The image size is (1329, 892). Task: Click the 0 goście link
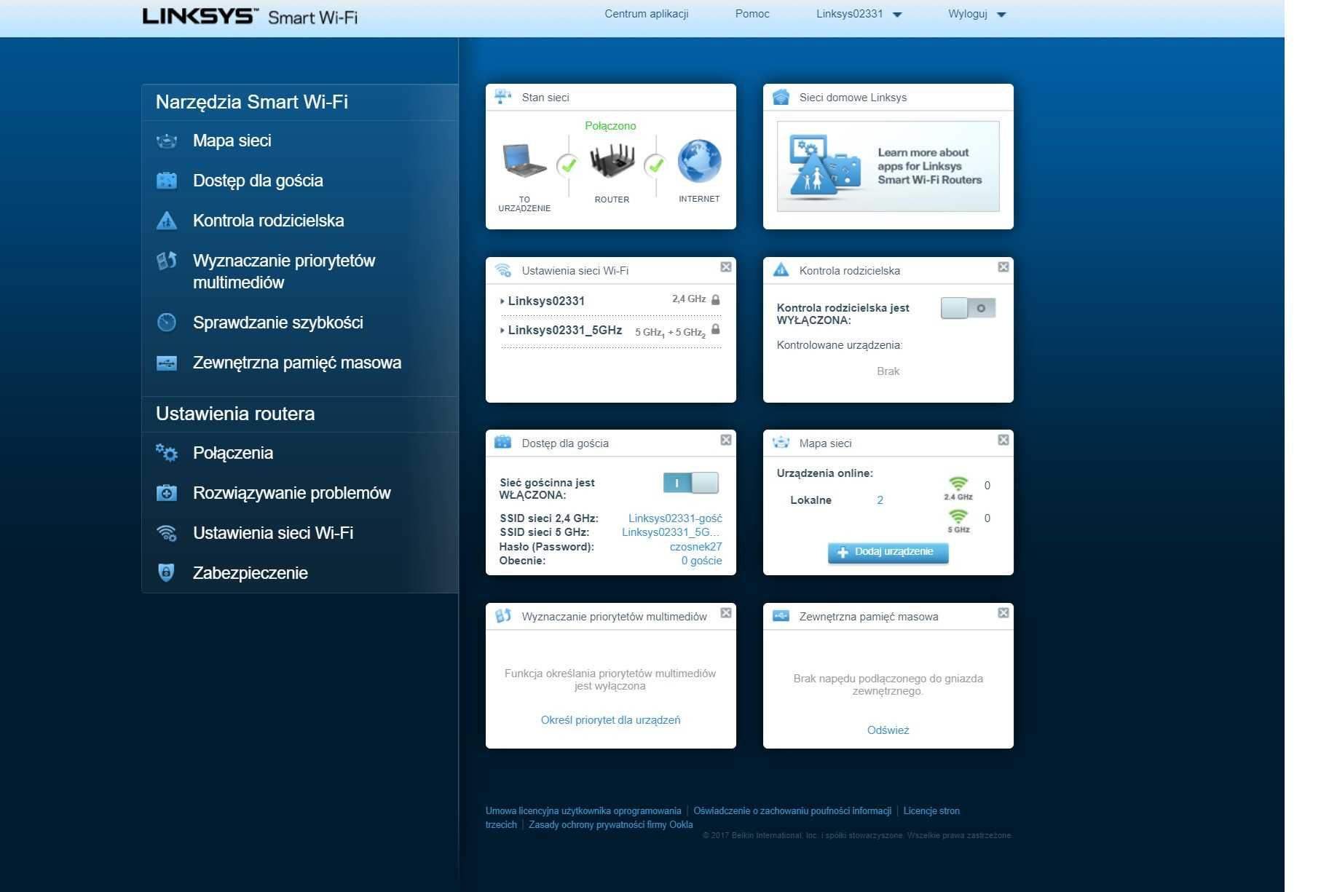click(701, 561)
